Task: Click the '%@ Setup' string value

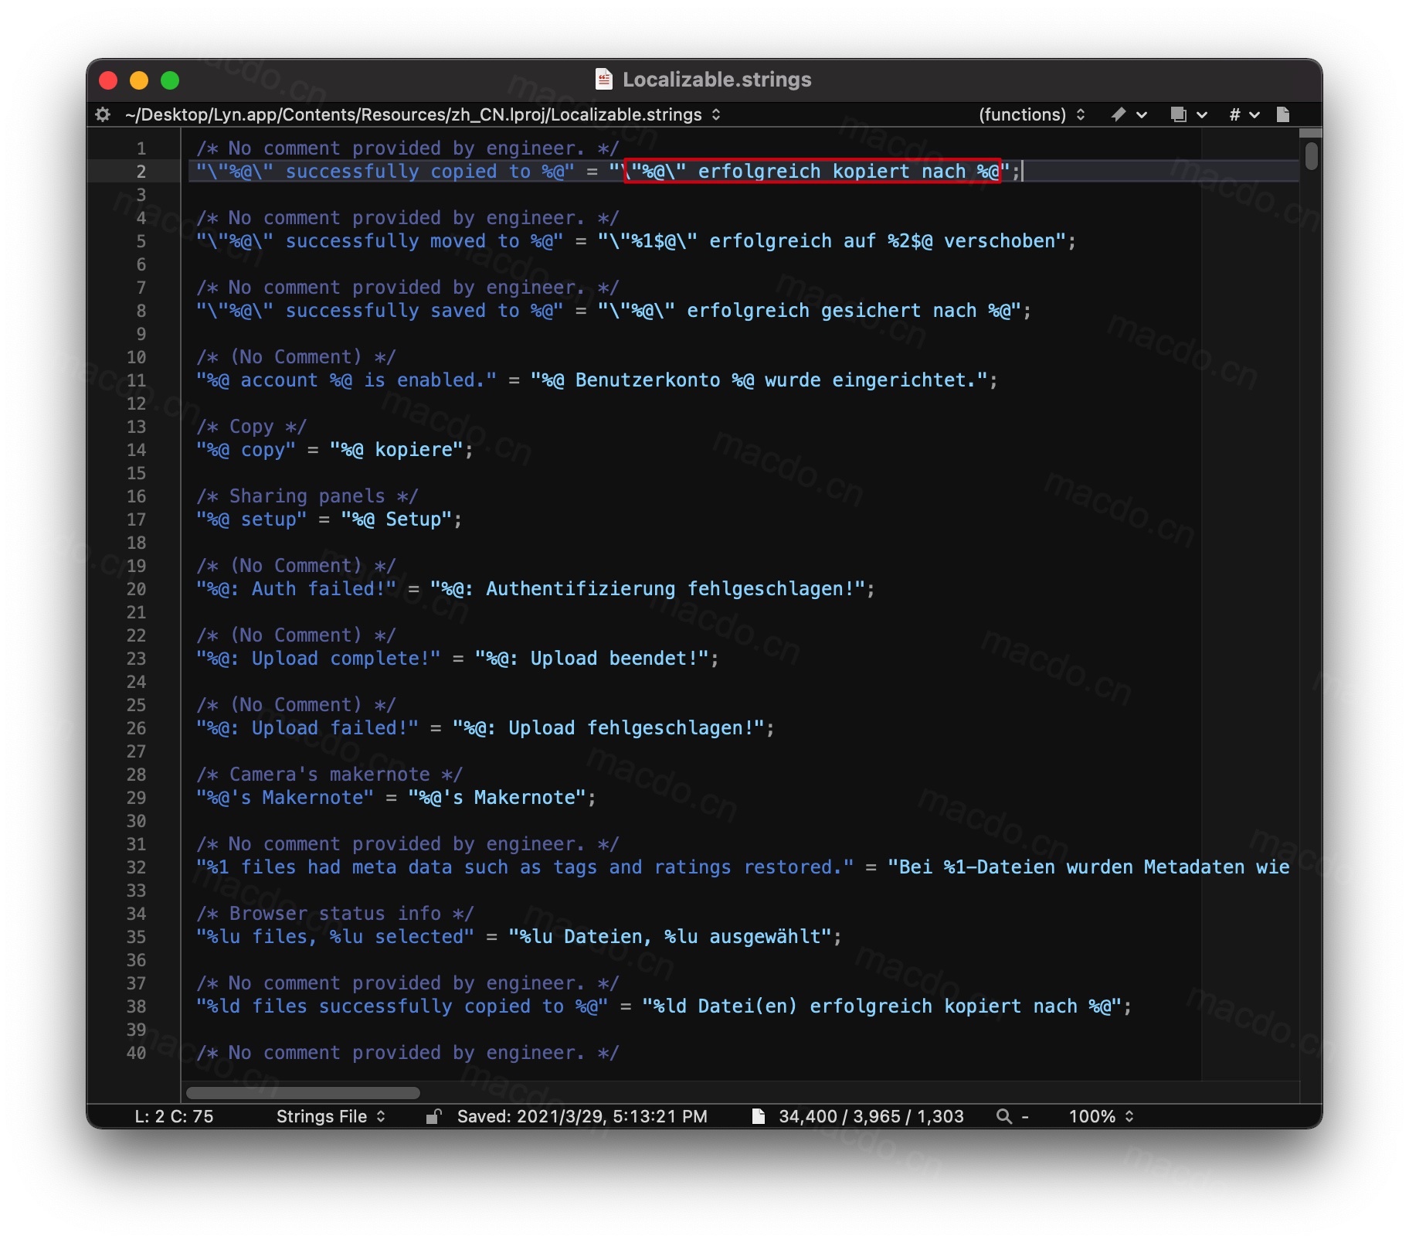Action: (396, 519)
